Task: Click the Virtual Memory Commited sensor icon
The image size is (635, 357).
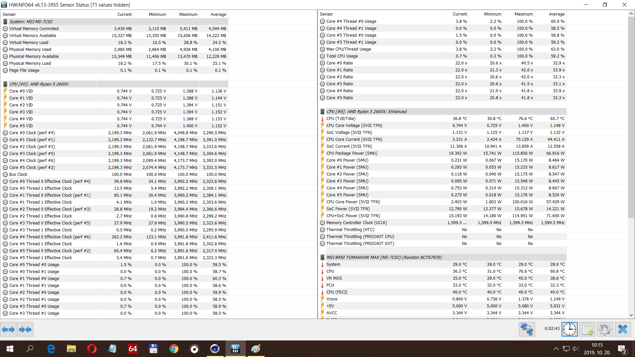Action: [x=5, y=29]
